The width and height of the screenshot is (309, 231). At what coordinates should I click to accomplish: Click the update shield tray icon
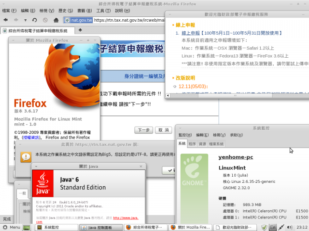264,228
